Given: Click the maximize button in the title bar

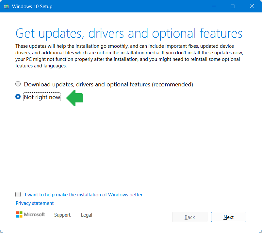Looking at the screenshot, I should pyautogui.click(x=232, y=6).
